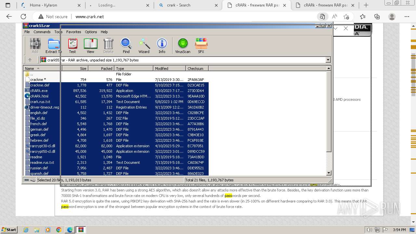Select file_id.diz in the list

click(x=116, y=118)
